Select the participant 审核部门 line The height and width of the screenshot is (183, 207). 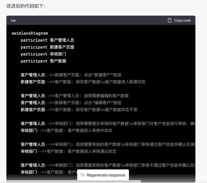pyautogui.click(x=43, y=54)
